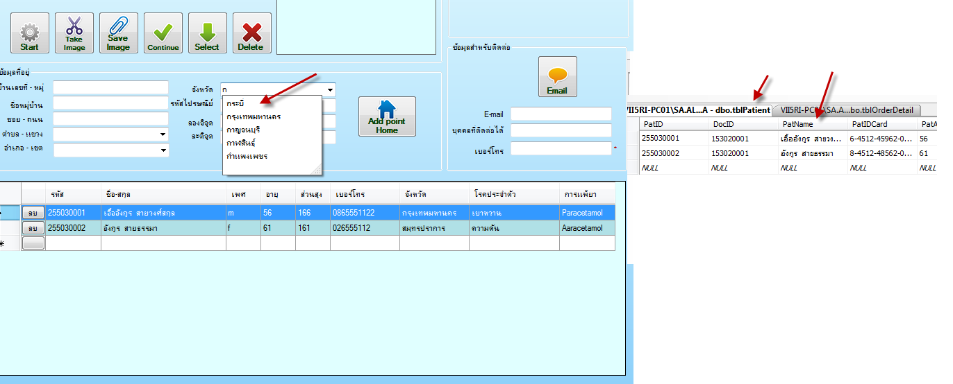This screenshot has height=384, width=953.
Task: Click the โรคประจำตัว column header
Action: click(x=514, y=194)
